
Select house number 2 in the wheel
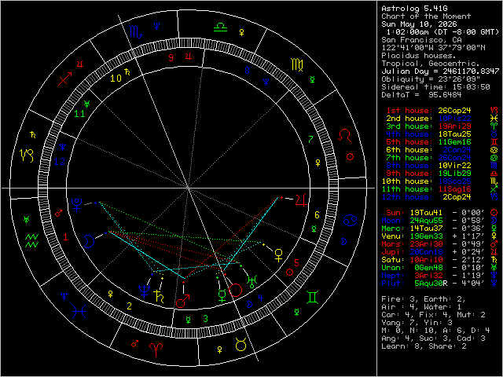[129, 306]
